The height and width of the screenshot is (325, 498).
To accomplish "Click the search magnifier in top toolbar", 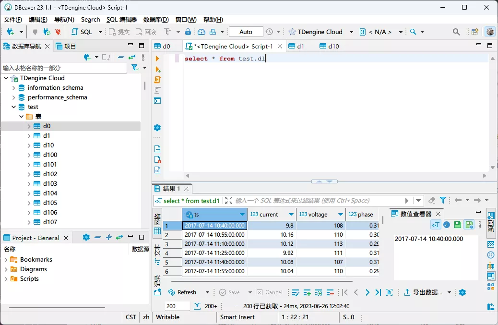I will pos(456,32).
